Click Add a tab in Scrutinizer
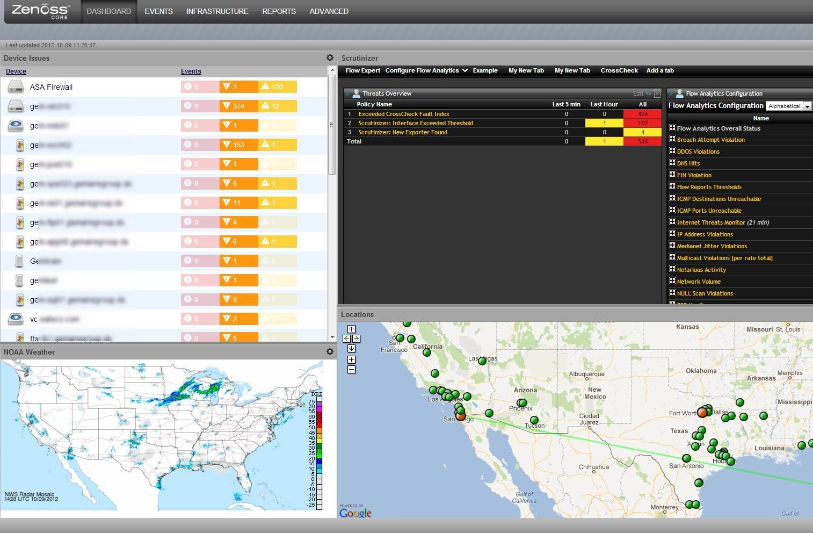The height and width of the screenshot is (533, 813). click(660, 70)
